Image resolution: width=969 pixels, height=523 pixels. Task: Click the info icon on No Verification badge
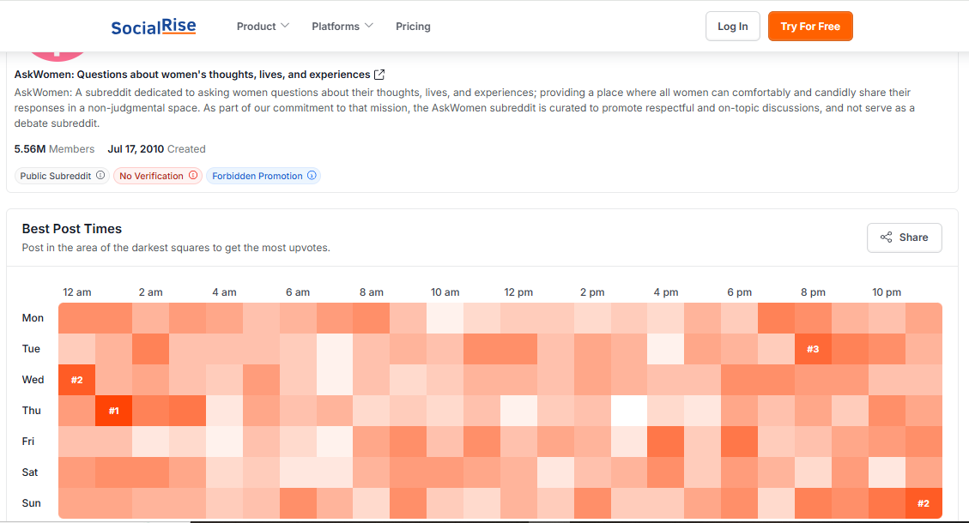(x=193, y=176)
